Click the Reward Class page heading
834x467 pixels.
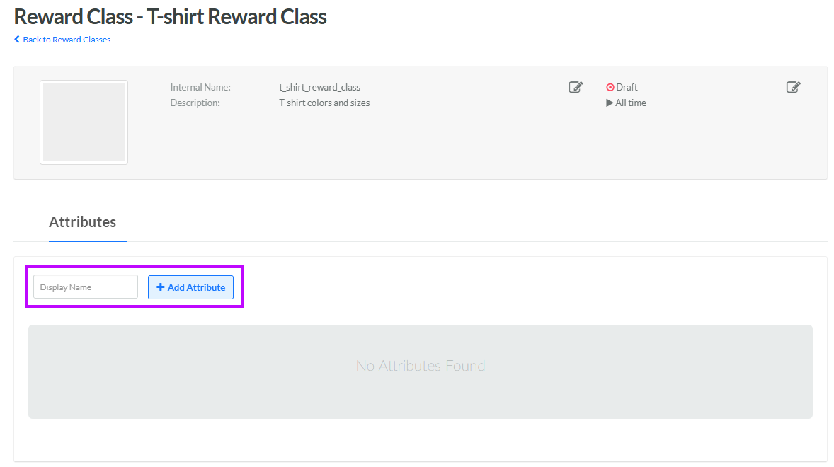(170, 17)
